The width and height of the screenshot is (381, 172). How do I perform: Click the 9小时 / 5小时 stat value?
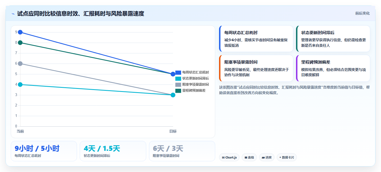37,149
